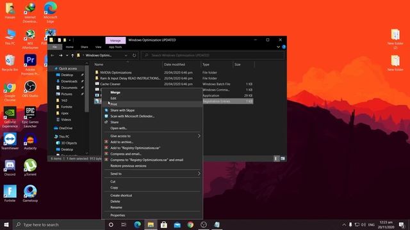This screenshot has width=410, height=230.
Task: Choose Properties in the context menu
Action: pyautogui.click(x=152, y=215)
